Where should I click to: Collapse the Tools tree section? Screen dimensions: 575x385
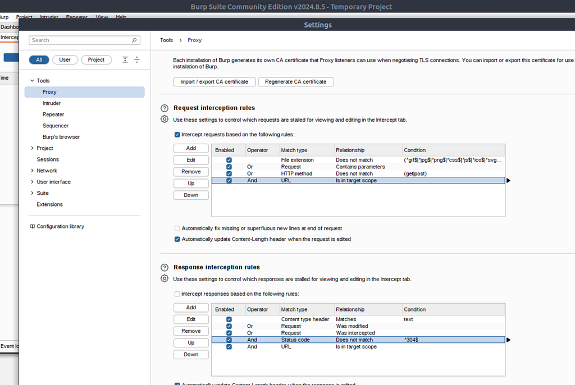(x=32, y=81)
